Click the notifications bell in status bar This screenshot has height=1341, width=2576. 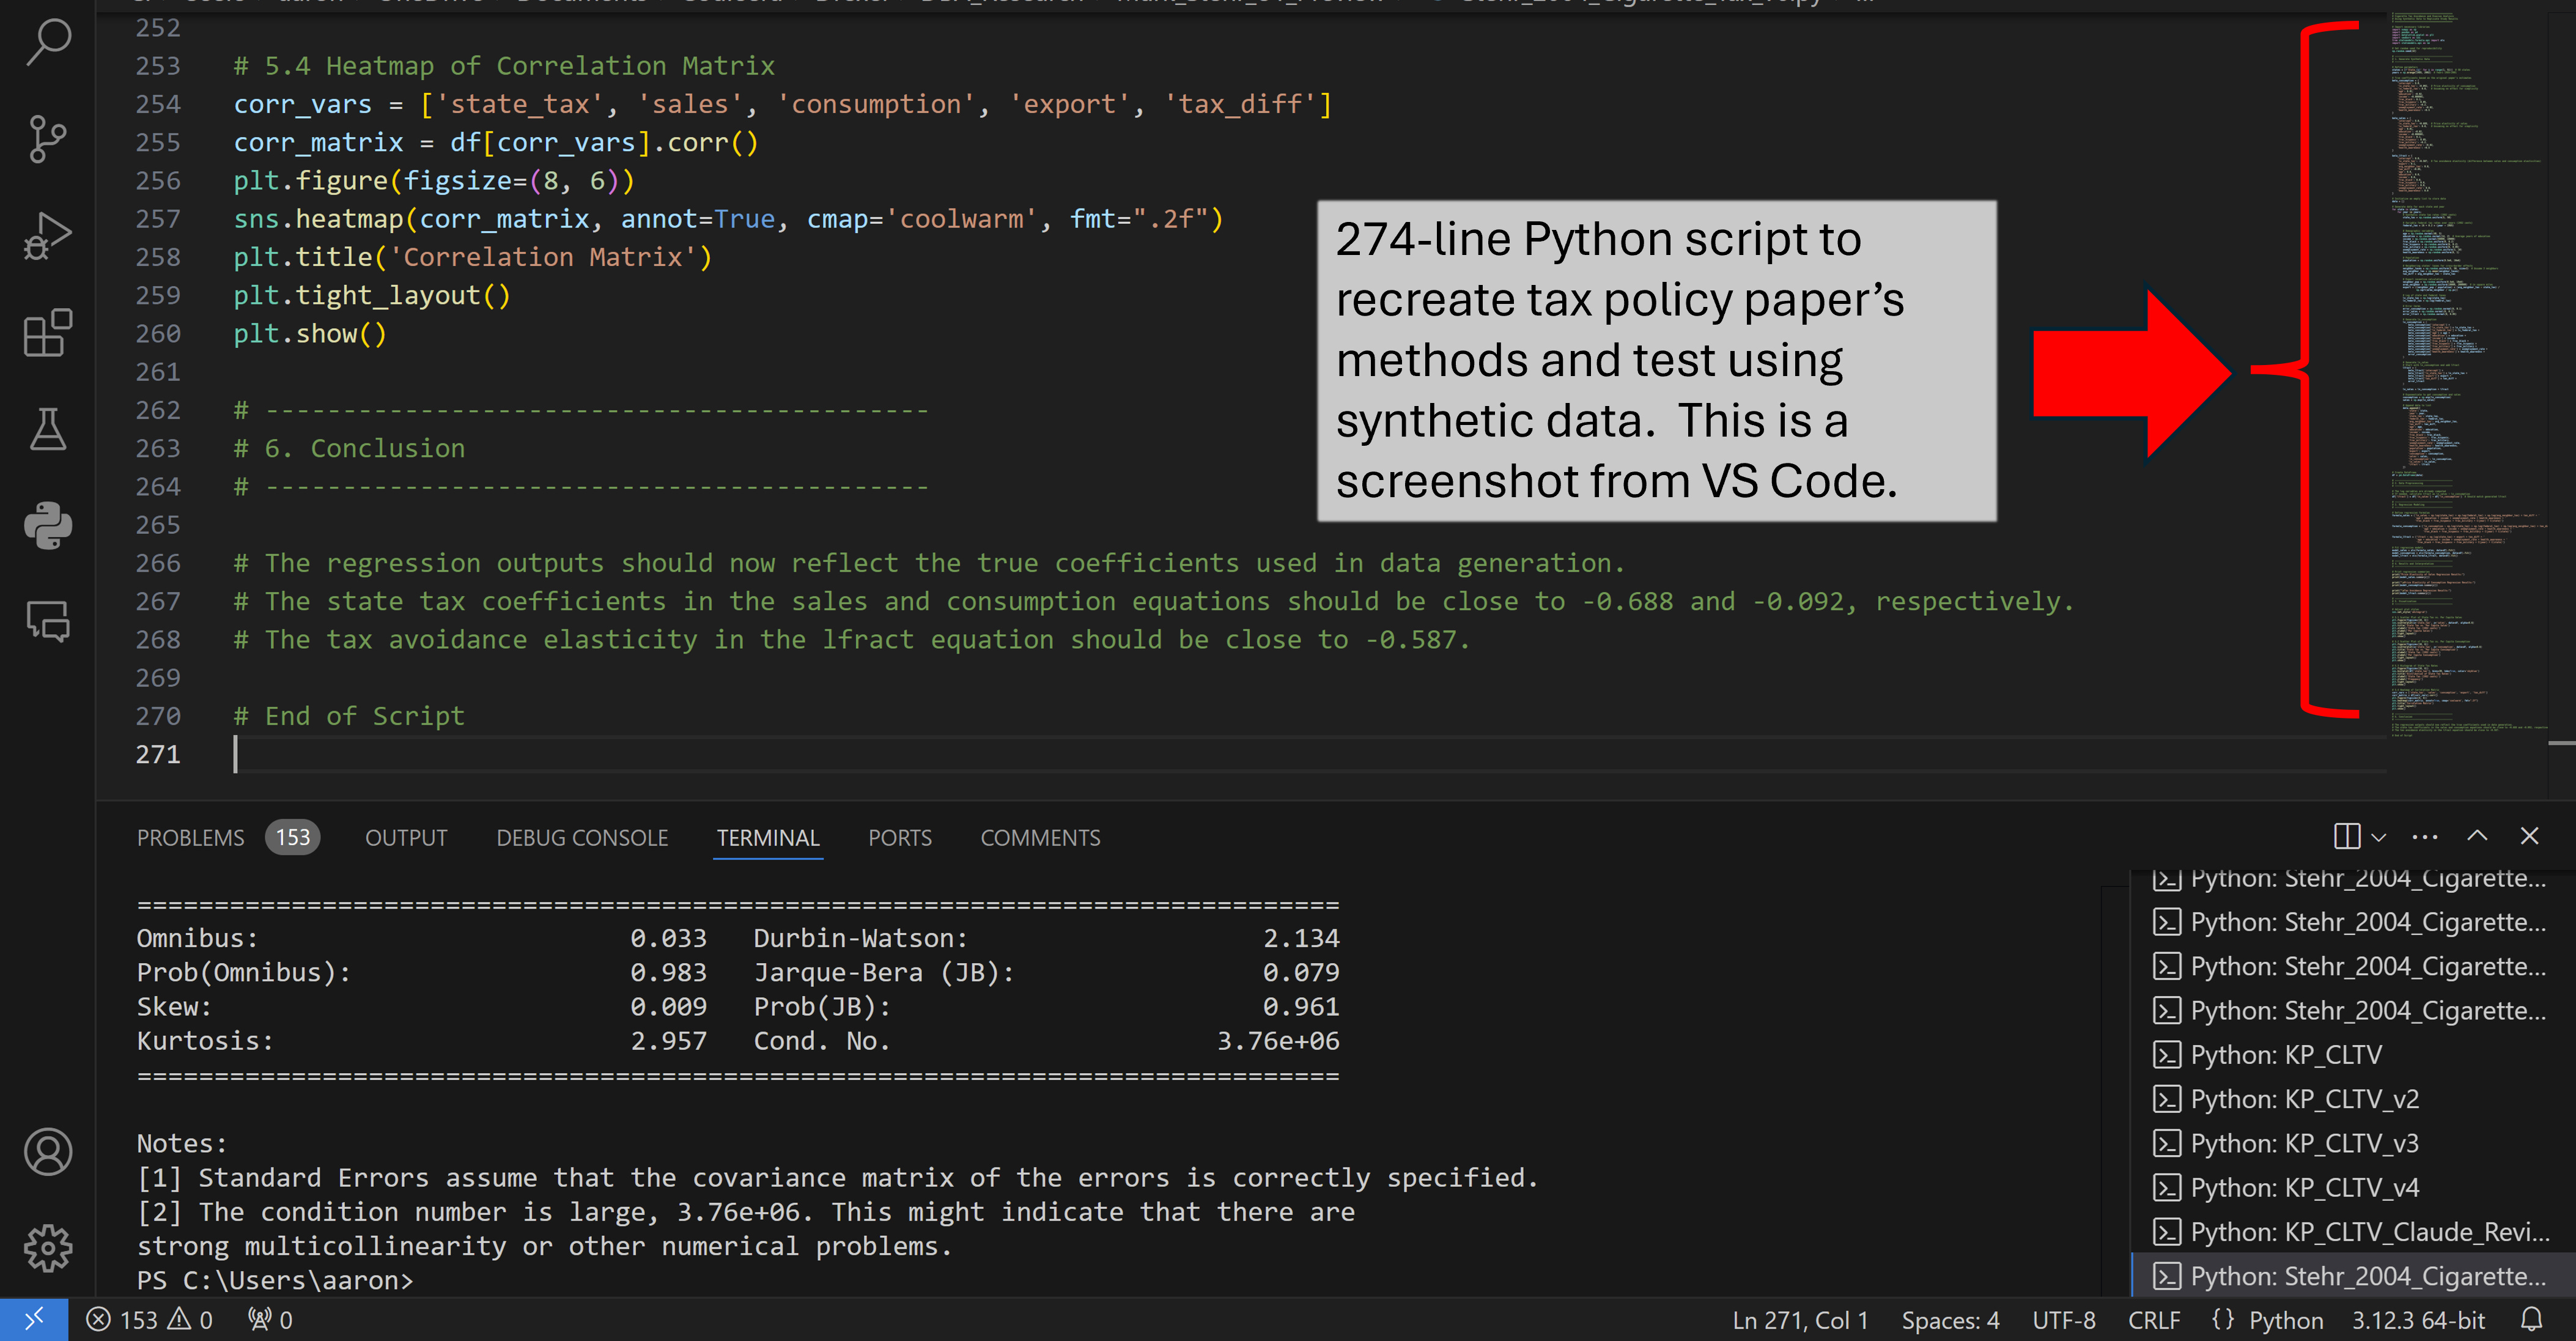(x=2531, y=1320)
